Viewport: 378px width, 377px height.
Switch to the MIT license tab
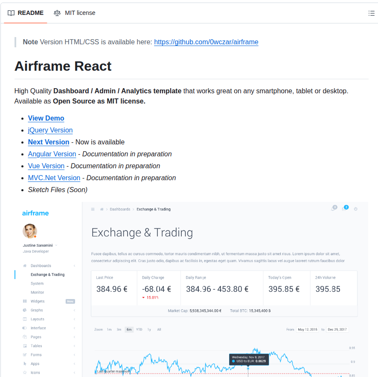(x=80, y=13)
